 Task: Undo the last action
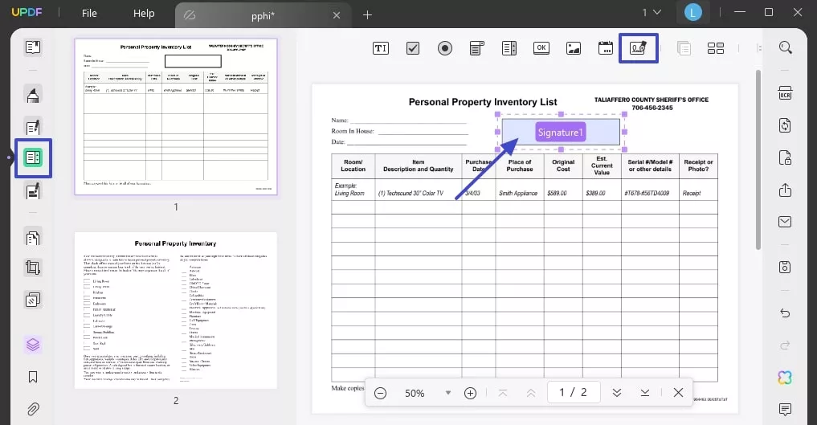(x=785, y=313)
